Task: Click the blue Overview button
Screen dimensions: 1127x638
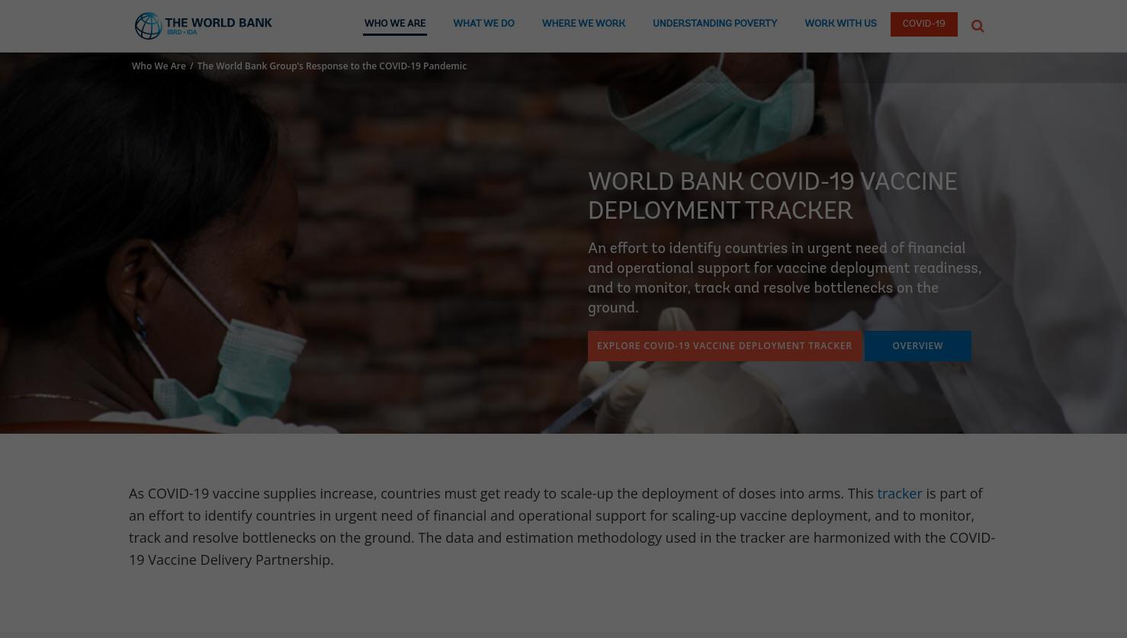Action: tap(917, 346)
